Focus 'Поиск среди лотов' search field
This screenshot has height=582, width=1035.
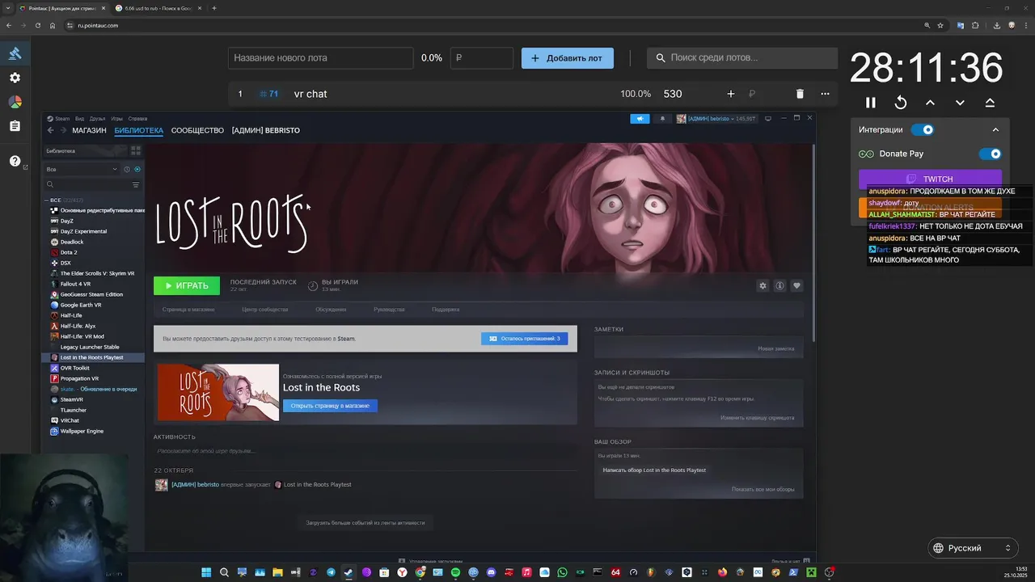point(742,58)
